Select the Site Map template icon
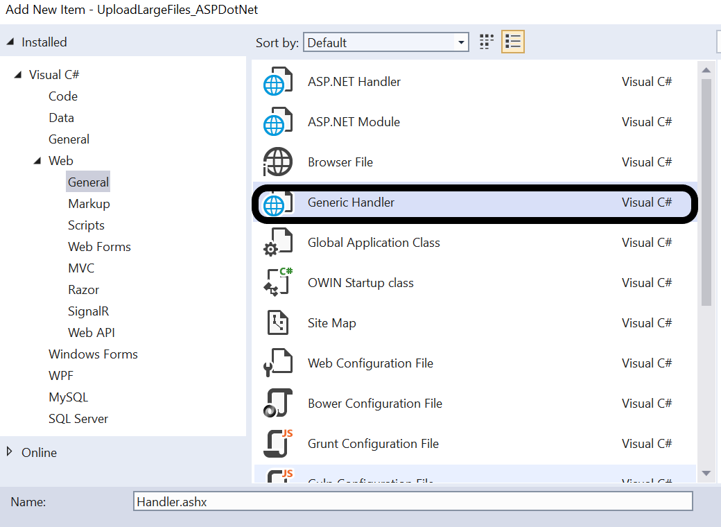Screen dimensions: 721x527 pyautogui.click(x=278, y=322)
